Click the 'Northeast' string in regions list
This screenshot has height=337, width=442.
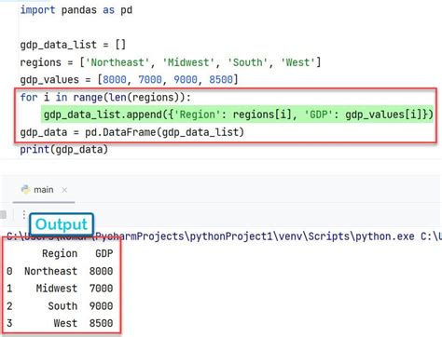117,62
